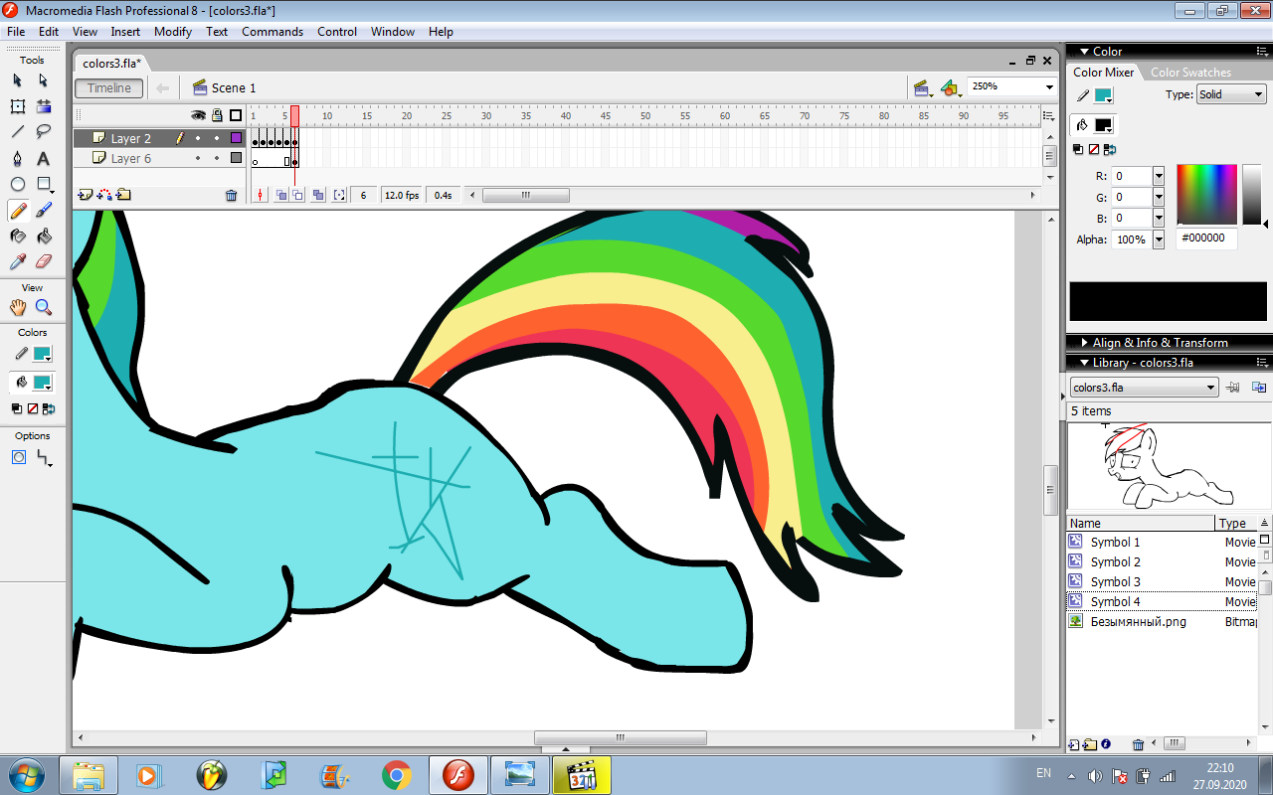Open the Commands menu
The image size is (1273, 795).
point(273,32)
